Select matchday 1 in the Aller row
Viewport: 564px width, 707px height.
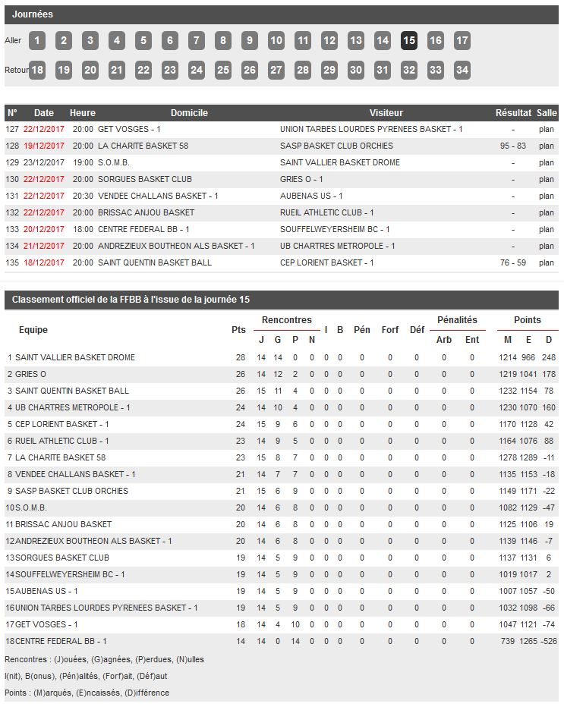[37, 41]
